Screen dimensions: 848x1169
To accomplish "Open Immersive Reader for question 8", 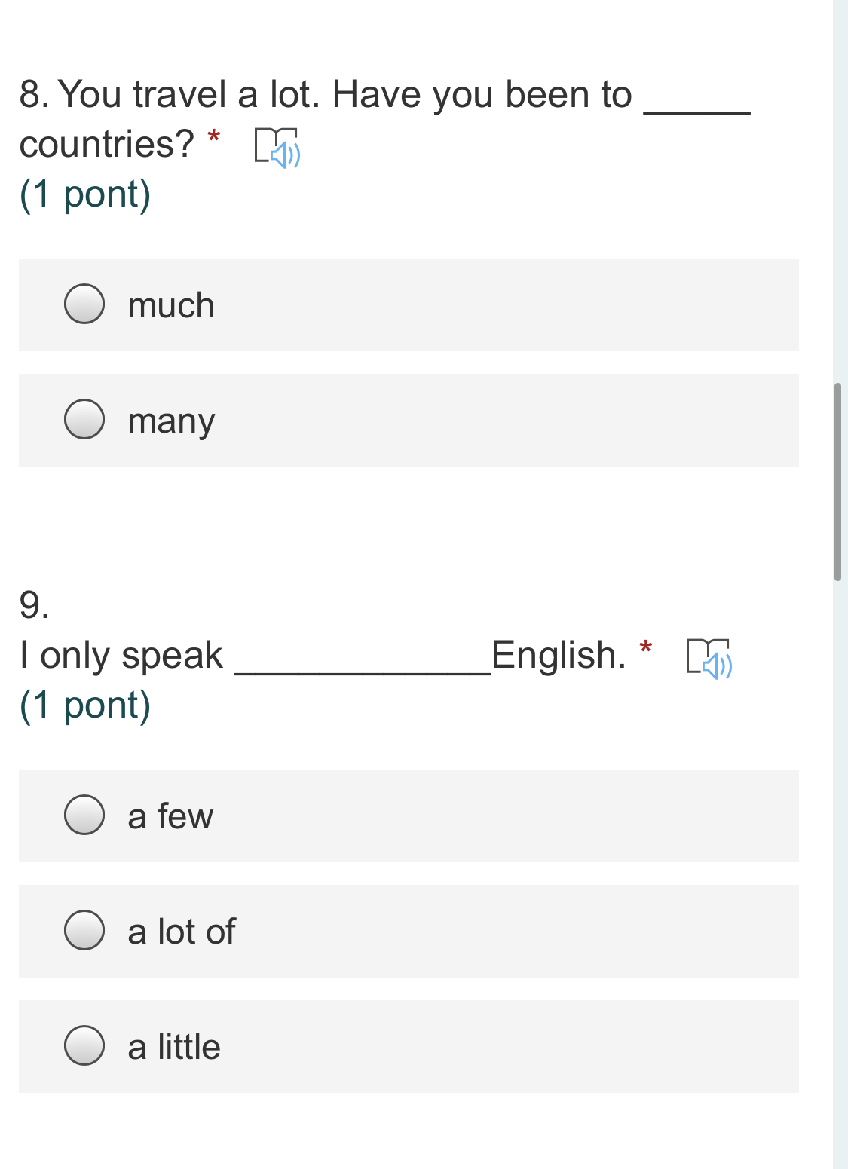I will pyautogui.click(x=277, y=147).
